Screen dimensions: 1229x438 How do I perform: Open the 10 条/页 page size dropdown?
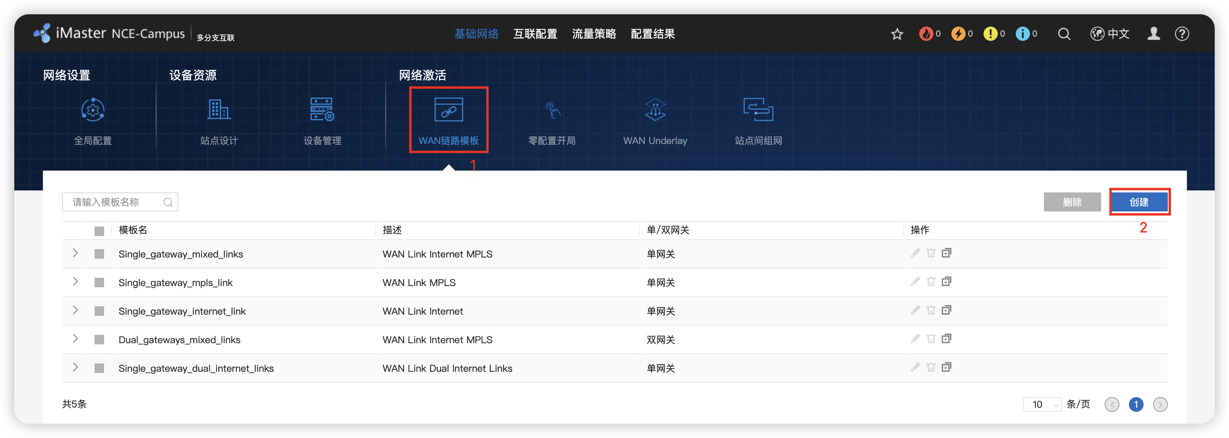click(x=1042, y=405)
